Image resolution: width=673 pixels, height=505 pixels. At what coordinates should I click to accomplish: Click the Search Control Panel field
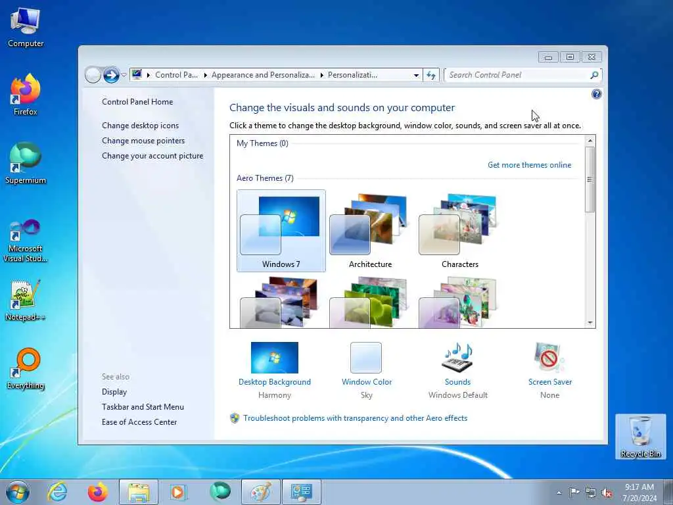point(517,75)
